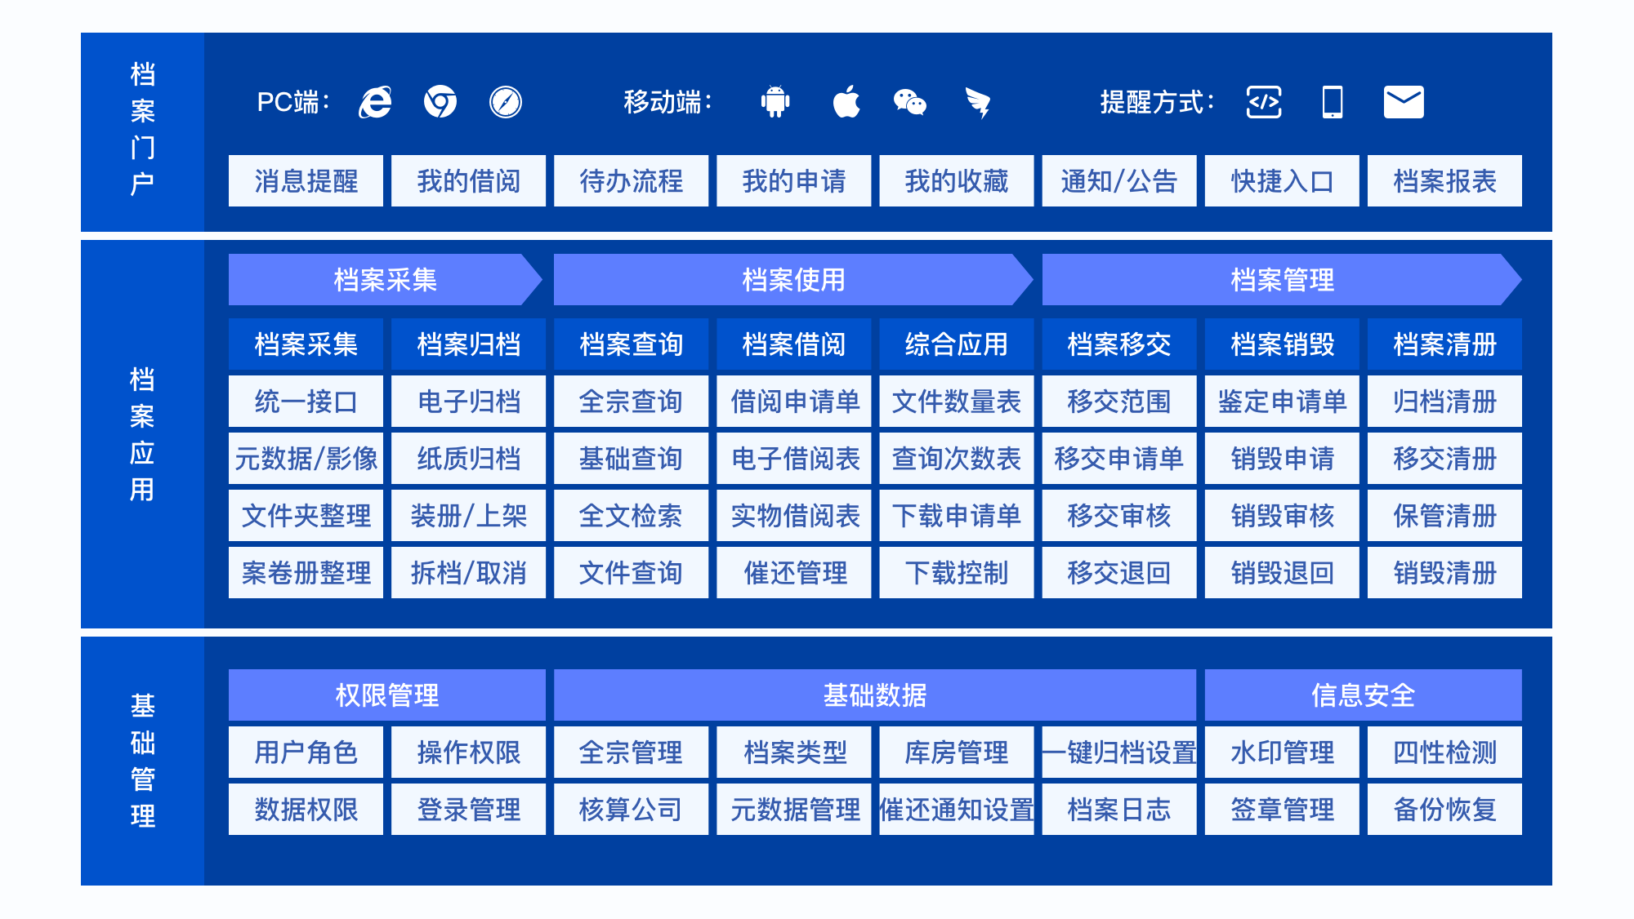1634x919 pixels.
Task: Click the 用户角色 cell
Action: tap(306, 752)
